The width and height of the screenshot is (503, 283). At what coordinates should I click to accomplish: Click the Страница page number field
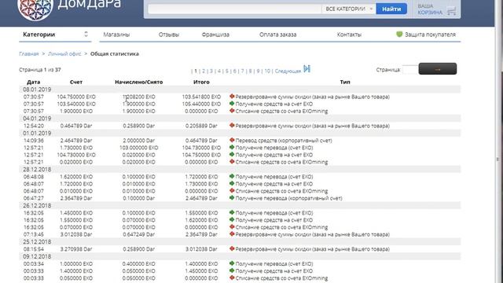pyautogui.click(x=410, y=69)
